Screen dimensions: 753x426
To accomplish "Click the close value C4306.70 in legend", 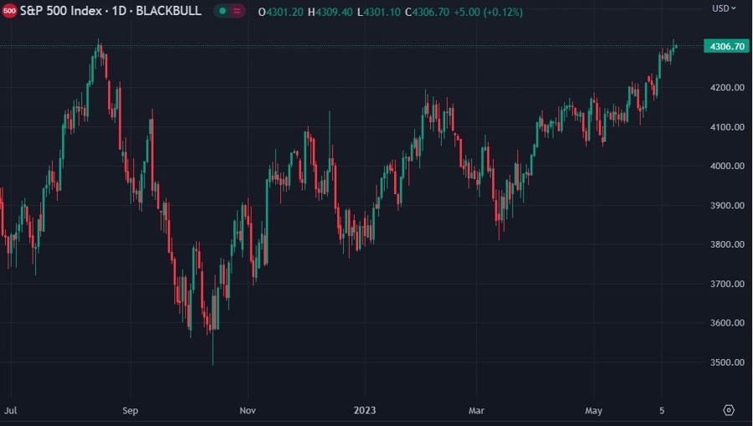I will (428, 12).
